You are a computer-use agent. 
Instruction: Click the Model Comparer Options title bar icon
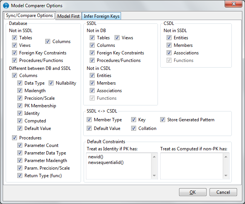click(6, 6)
